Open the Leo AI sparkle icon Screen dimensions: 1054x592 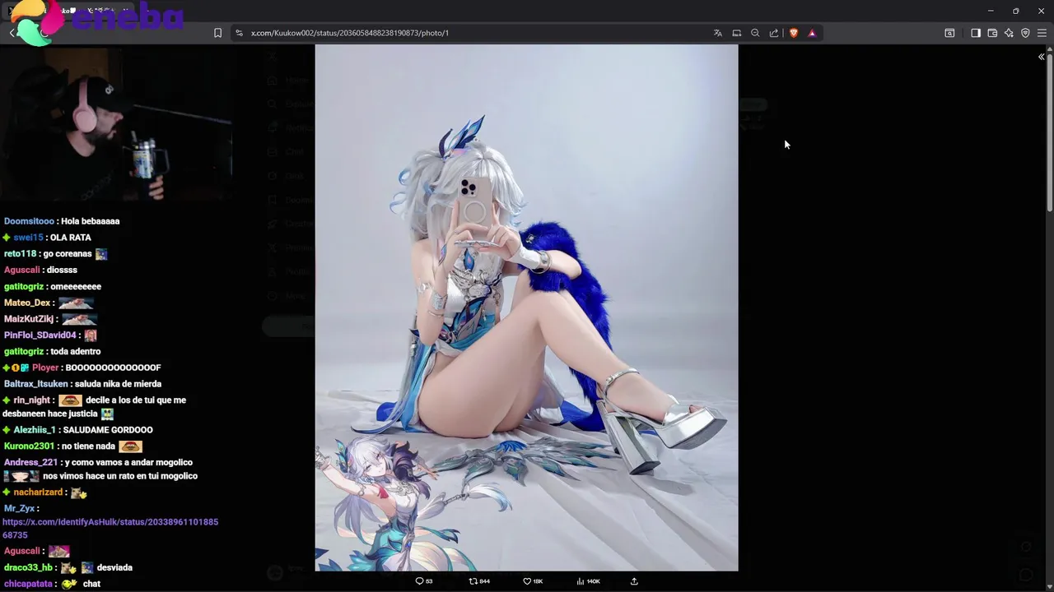1009,33
